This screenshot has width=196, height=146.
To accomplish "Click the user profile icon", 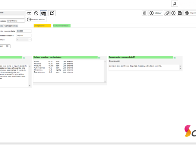I will [x=175, y=4].
